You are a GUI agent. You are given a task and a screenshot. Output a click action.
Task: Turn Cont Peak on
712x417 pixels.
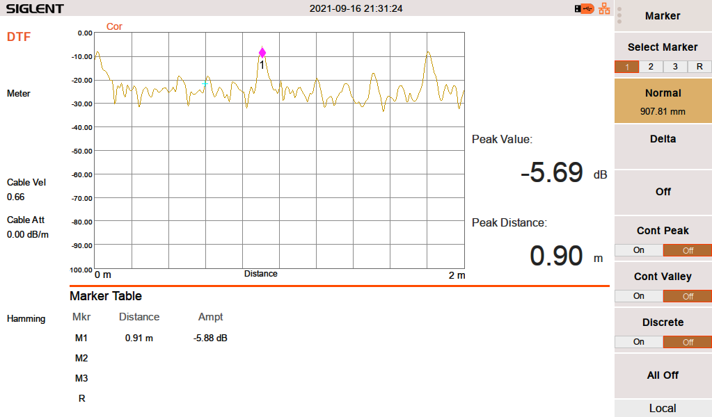coord(638,250)
